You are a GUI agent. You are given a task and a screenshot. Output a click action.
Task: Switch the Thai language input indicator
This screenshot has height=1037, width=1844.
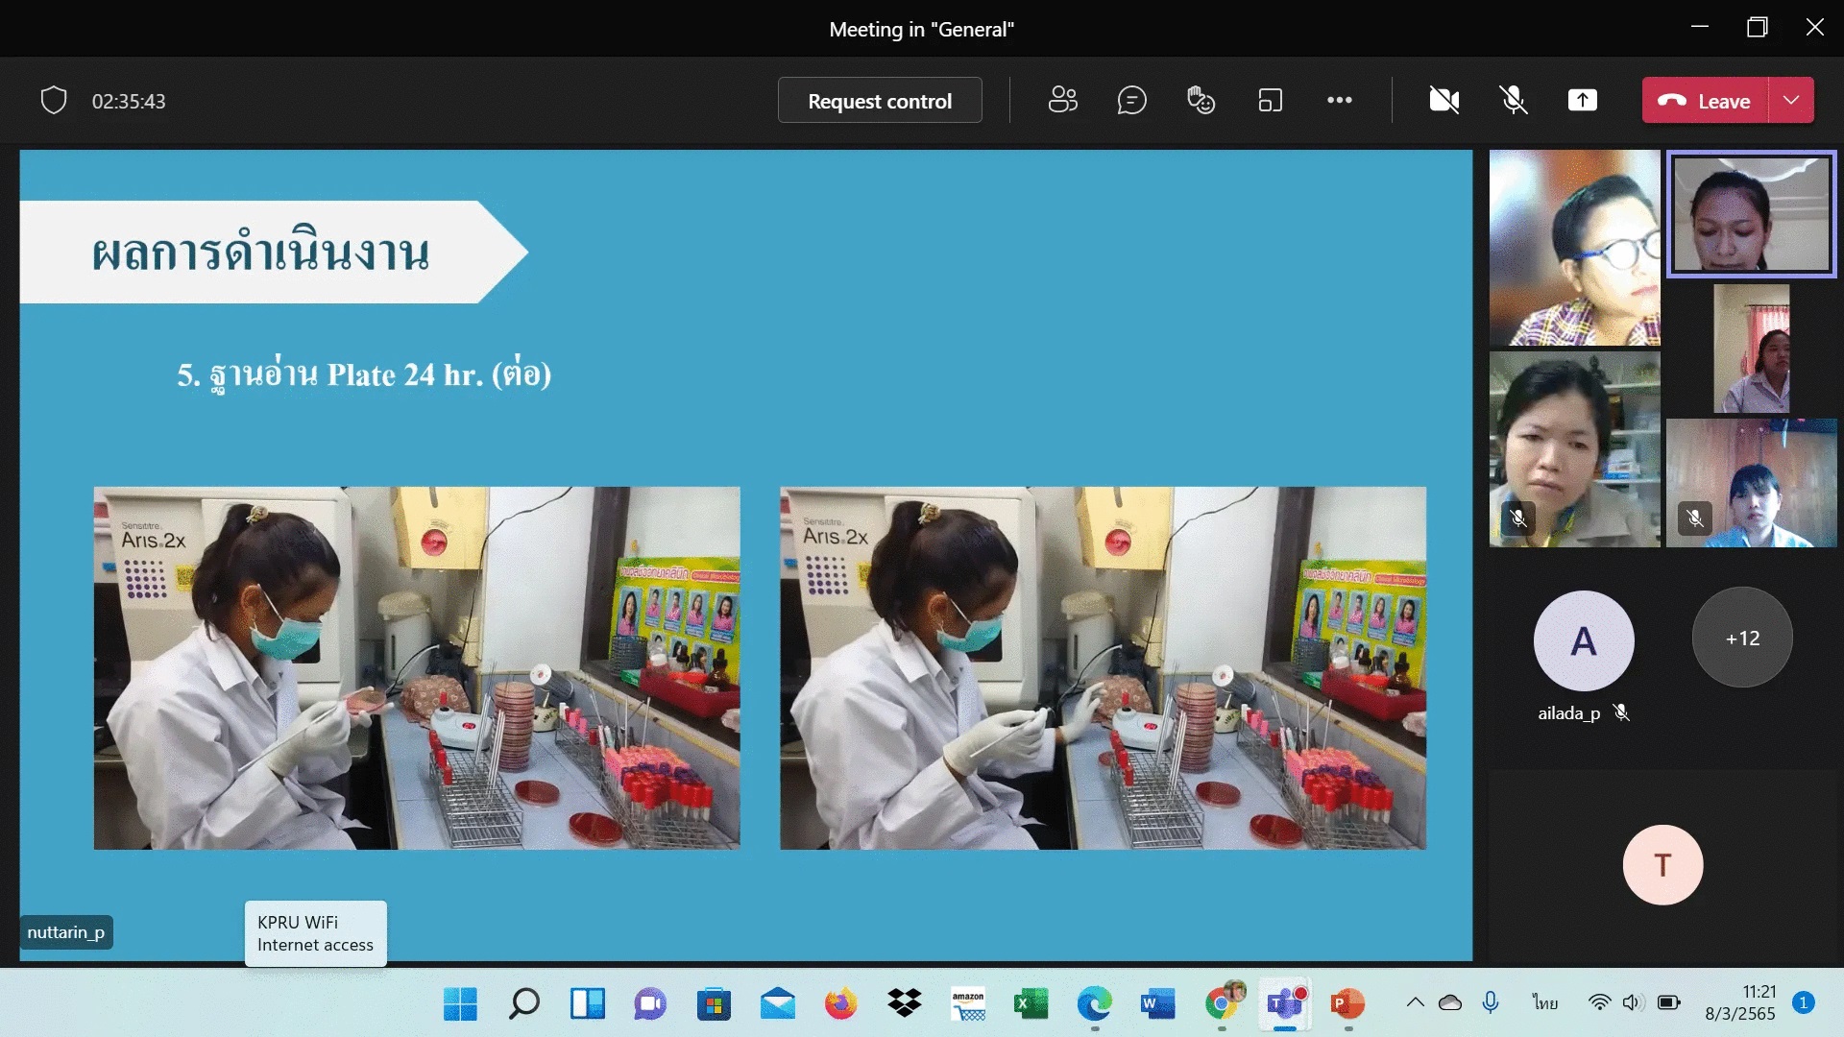click(1544, 1002)
